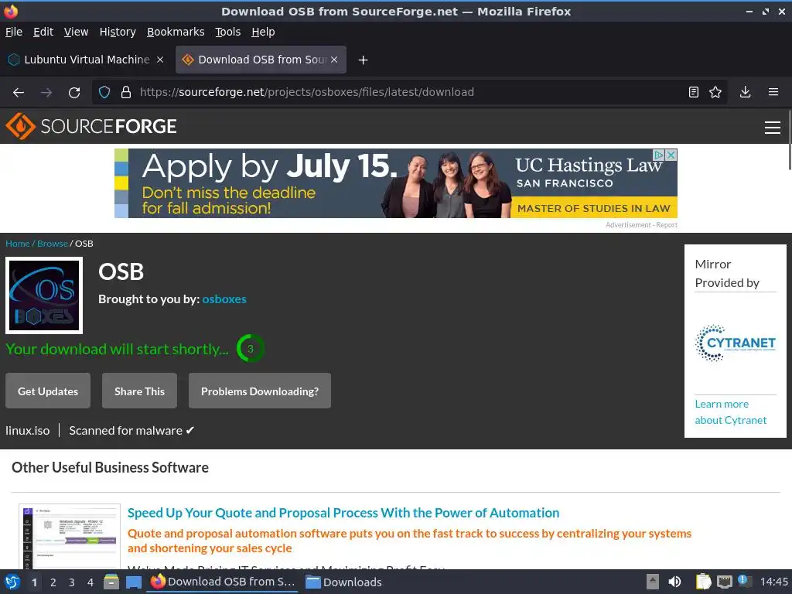View site security lock information

tap(126, 93)
